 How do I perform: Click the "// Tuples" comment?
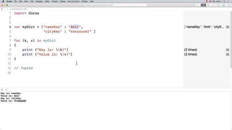pos(24,68)
